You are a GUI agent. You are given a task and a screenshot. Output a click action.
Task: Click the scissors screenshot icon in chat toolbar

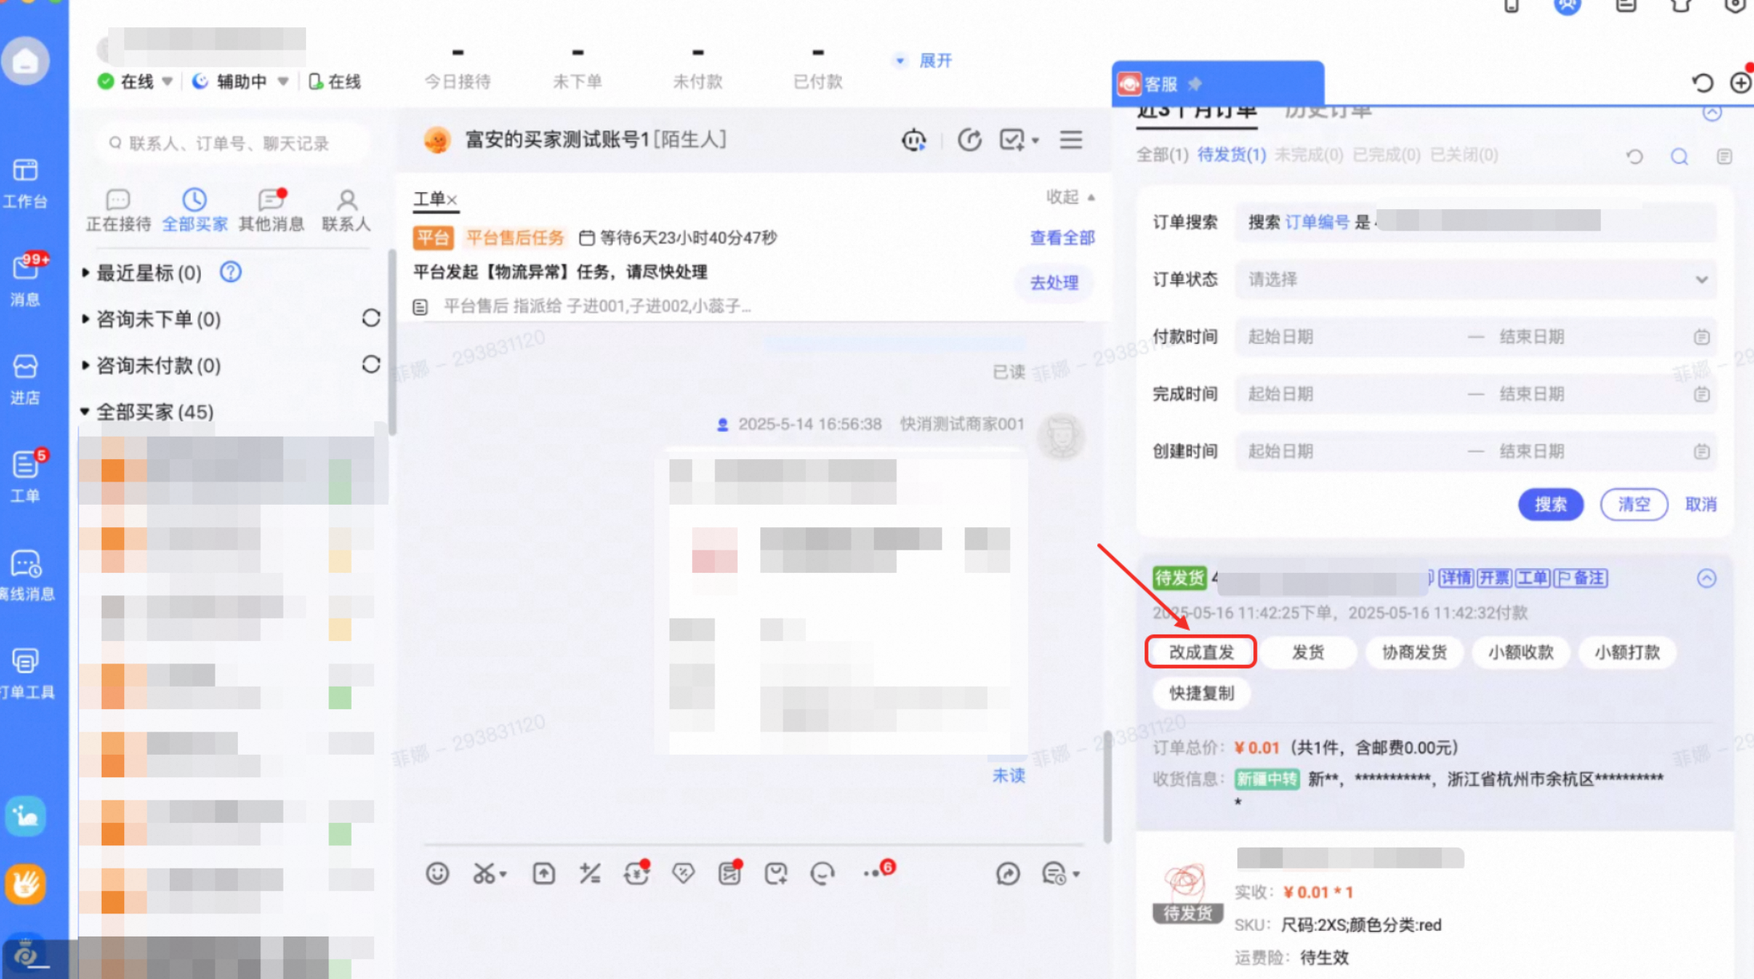click(x=489, y=873)
